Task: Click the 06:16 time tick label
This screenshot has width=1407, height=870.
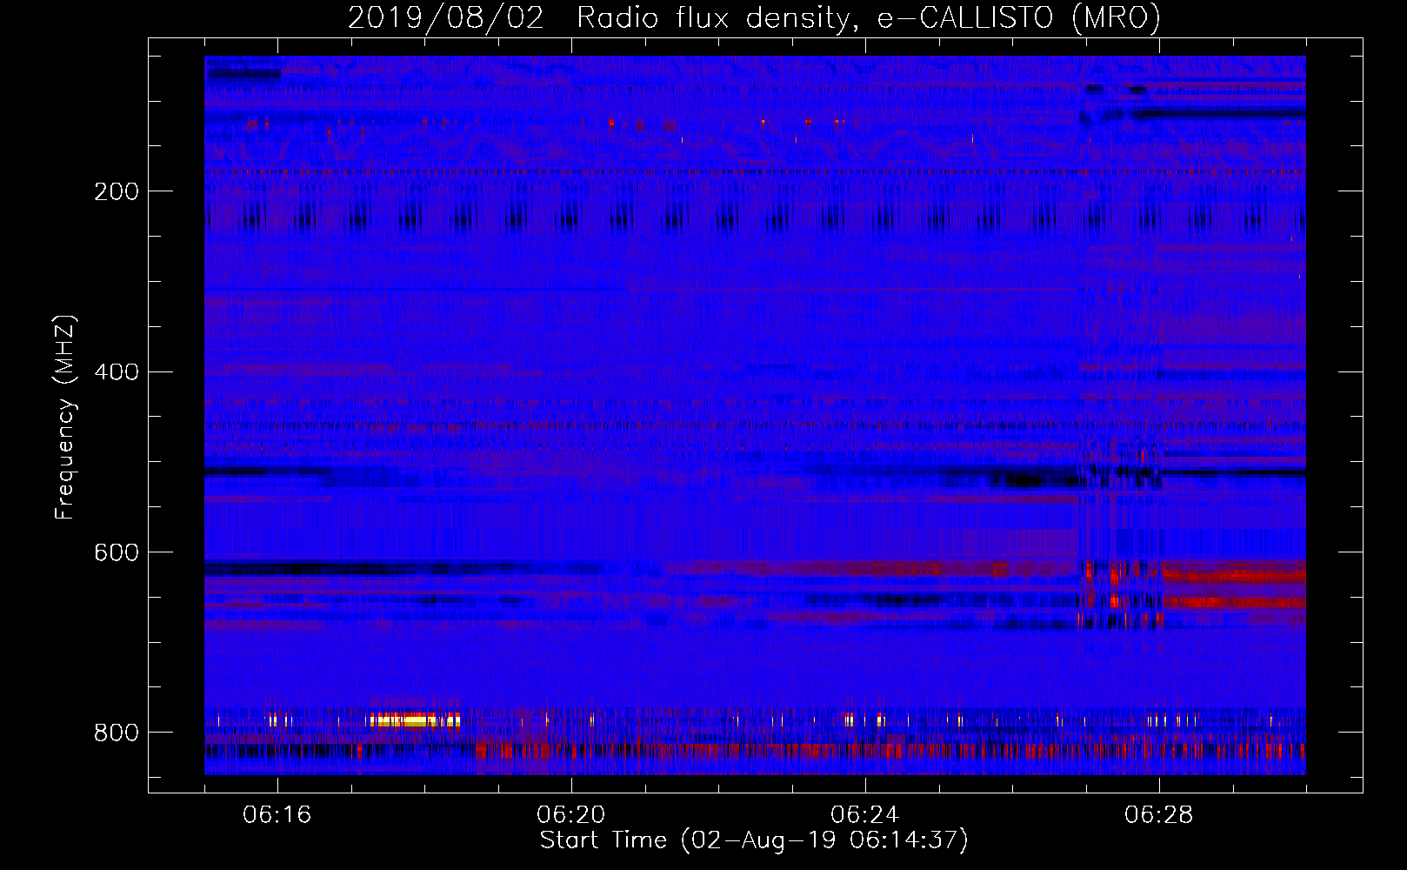Action: point(277,815)
